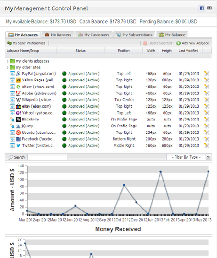Screen dimensions: 217x258
Task: Select my other sites folder icon
Action: tap(12, 68)
